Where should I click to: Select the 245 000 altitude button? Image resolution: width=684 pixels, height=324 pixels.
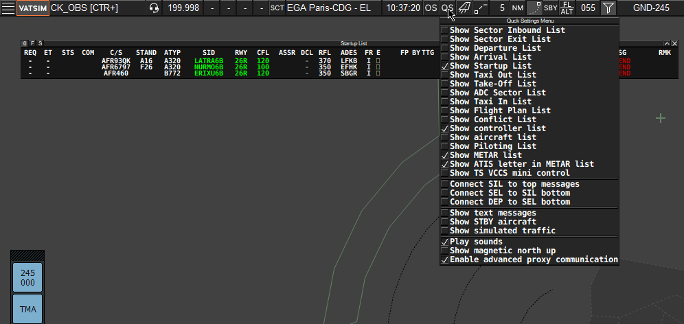coord(27,277)
